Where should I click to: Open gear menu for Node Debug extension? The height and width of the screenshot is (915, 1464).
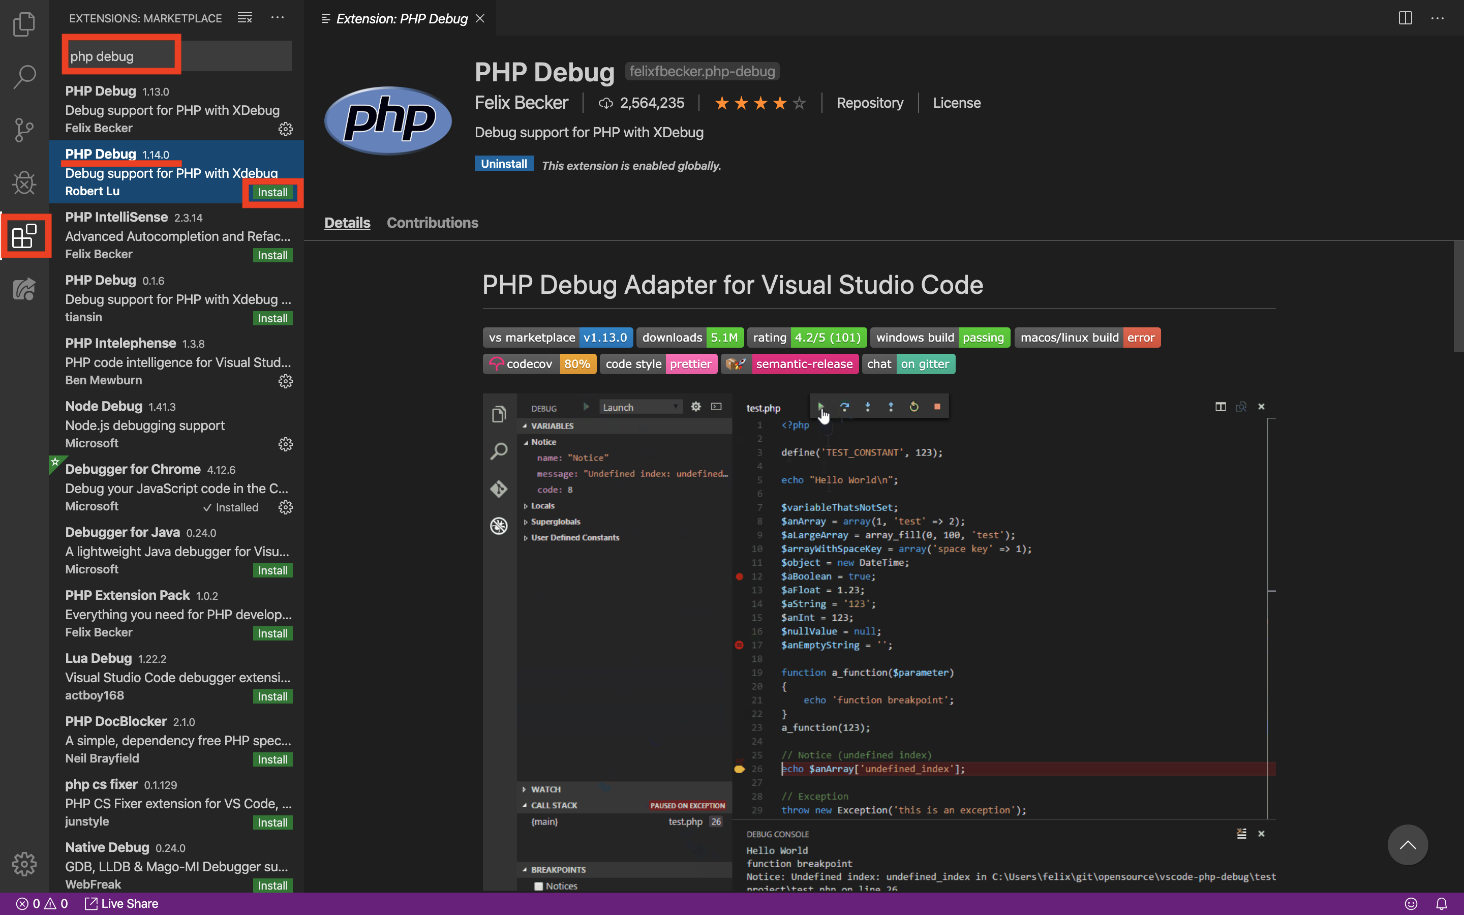pyautogui.click(x=285, y=445)
